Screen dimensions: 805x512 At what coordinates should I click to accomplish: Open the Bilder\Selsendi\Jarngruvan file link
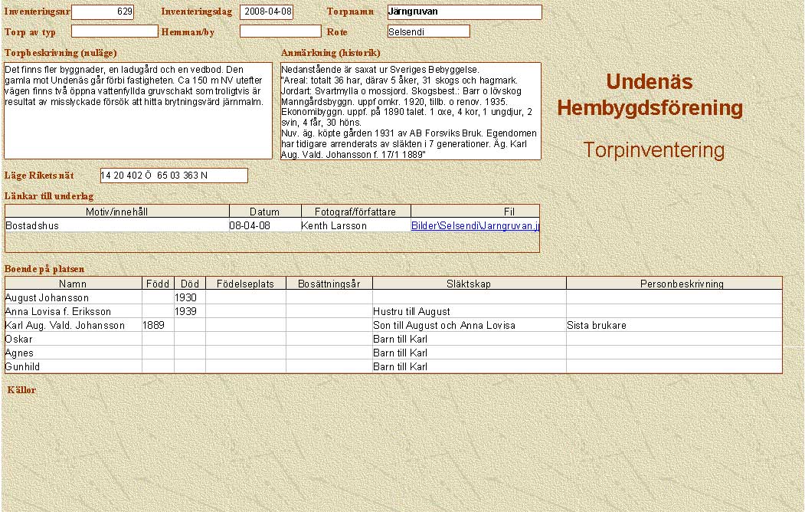(x=475, y=226)
